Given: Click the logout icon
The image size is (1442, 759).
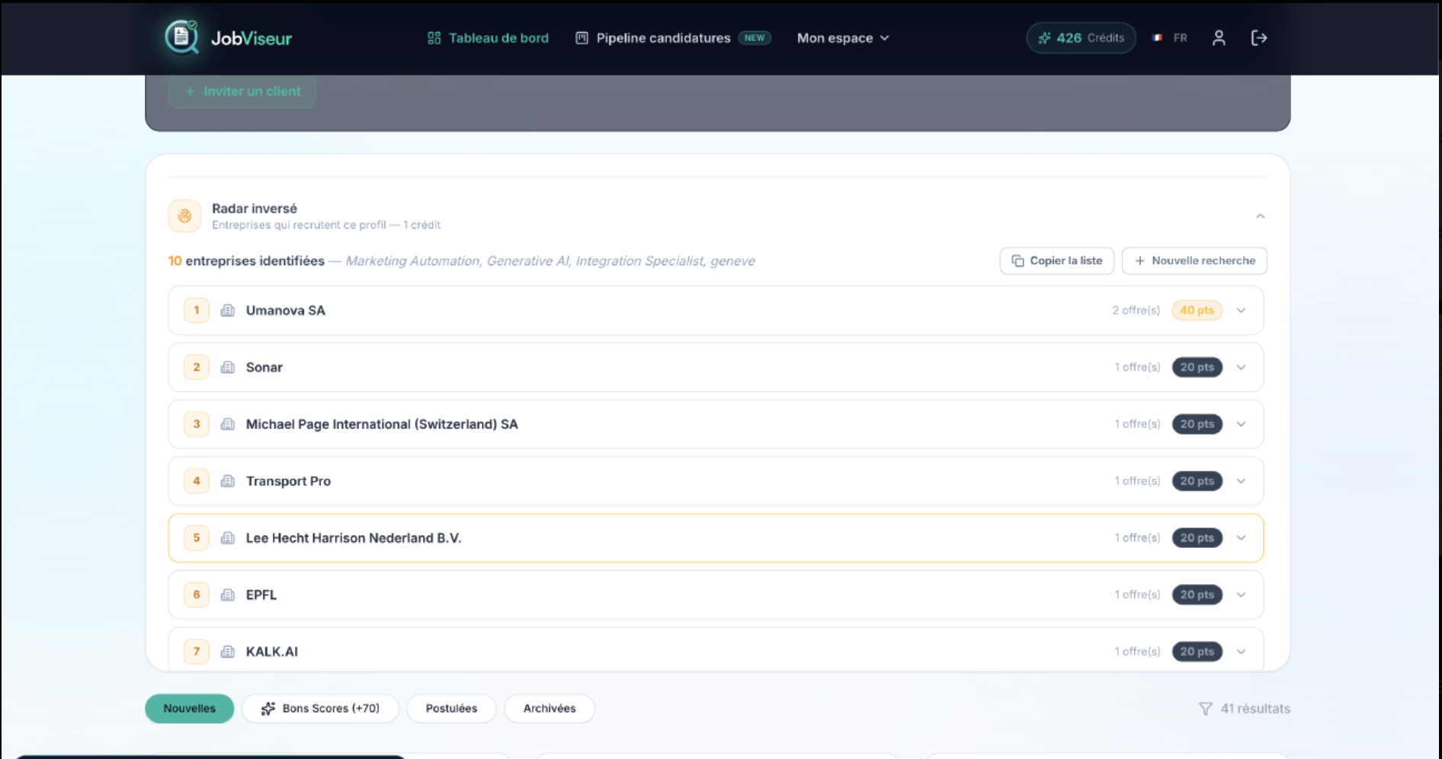Looking at the screenshot, I should 1259,38.
